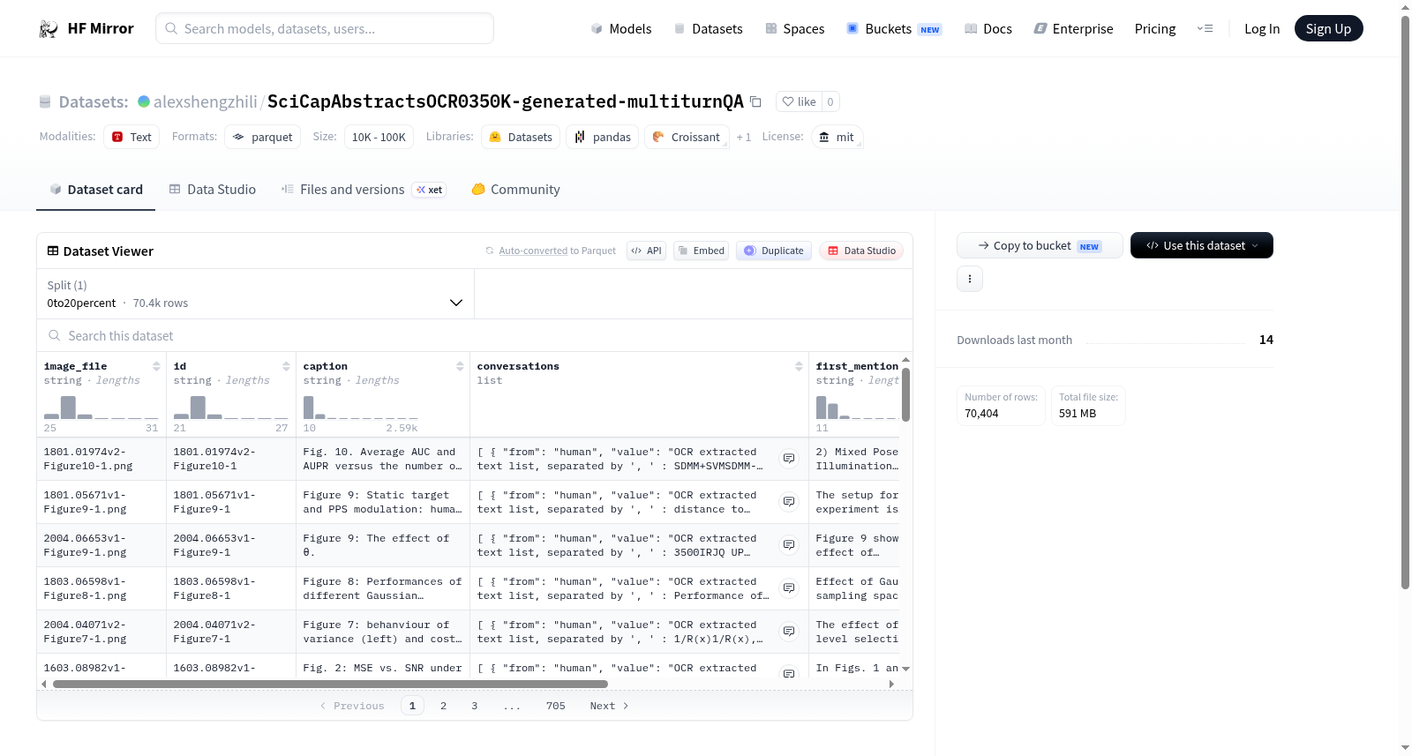This screenshot has width=1412, height=756.
Task: Open conversation viewer icon for row 2004.06653v1
Action: click(789, 545)
